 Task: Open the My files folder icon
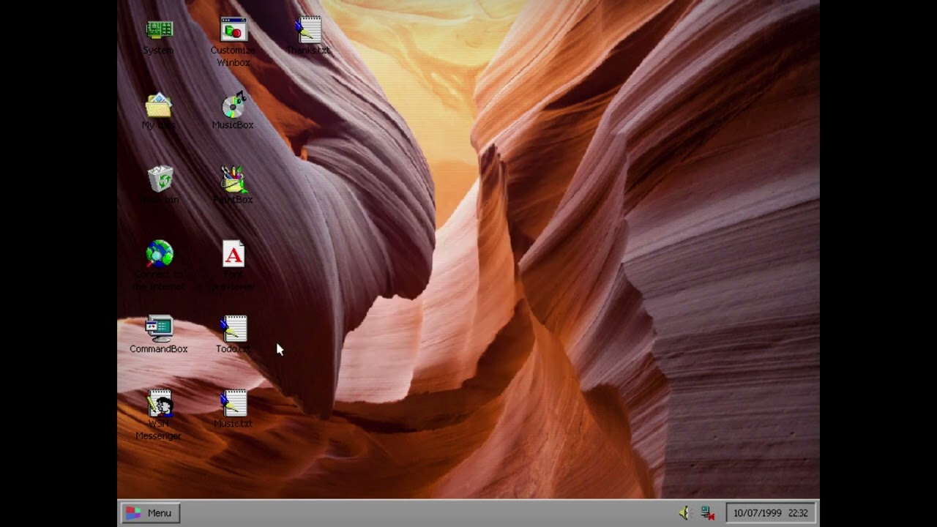tap(159, 105)
